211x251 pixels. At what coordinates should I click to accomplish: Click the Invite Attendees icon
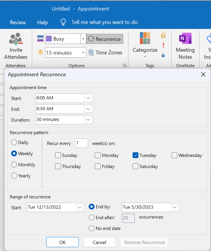click(x=16, y=39)
